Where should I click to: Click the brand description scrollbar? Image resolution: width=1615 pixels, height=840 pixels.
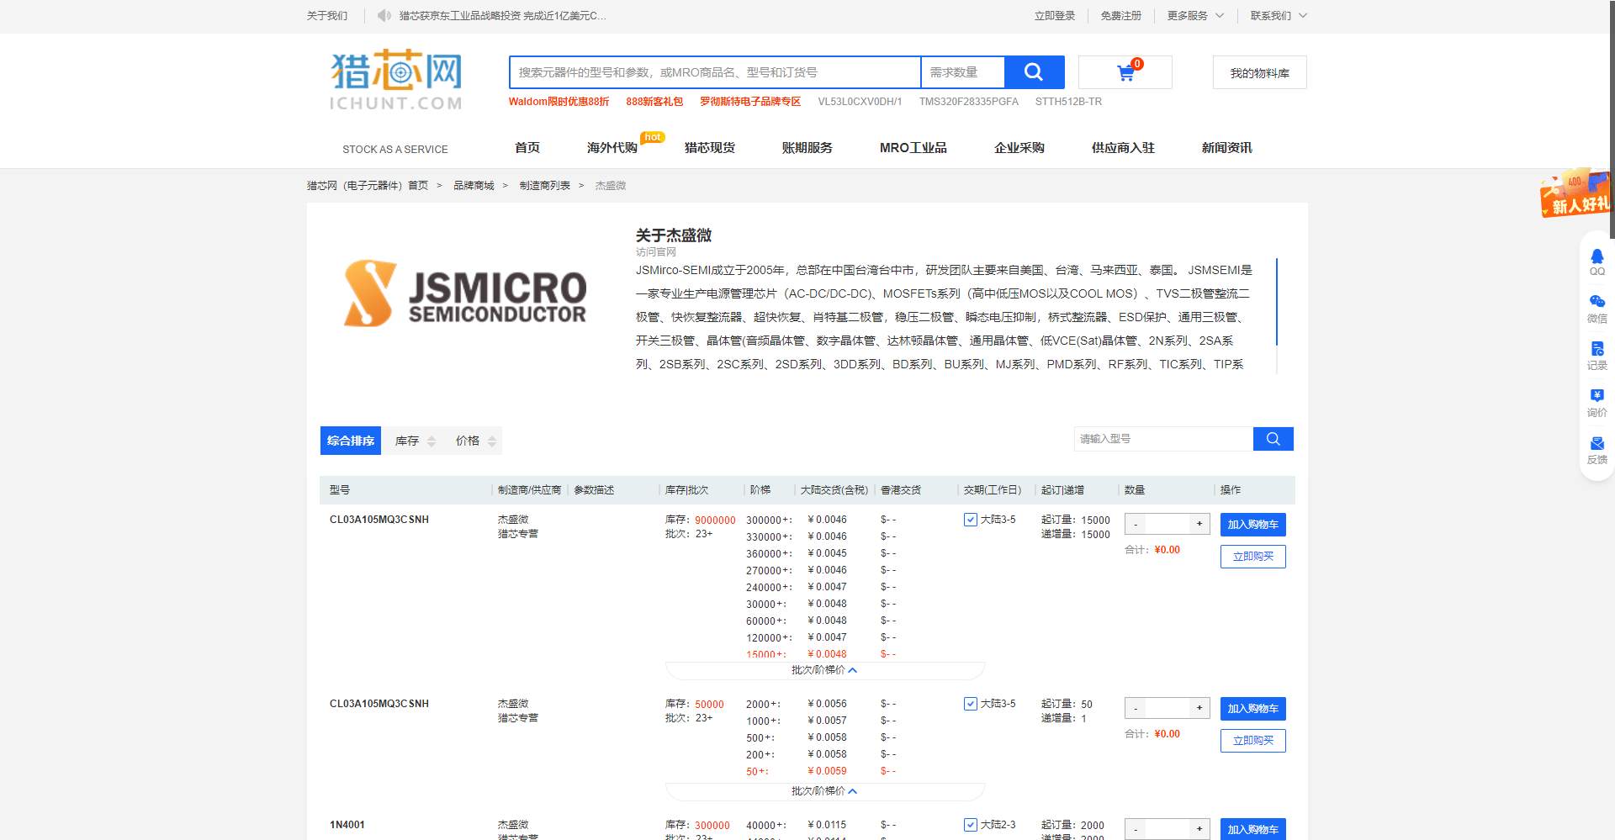(1277, 302)
